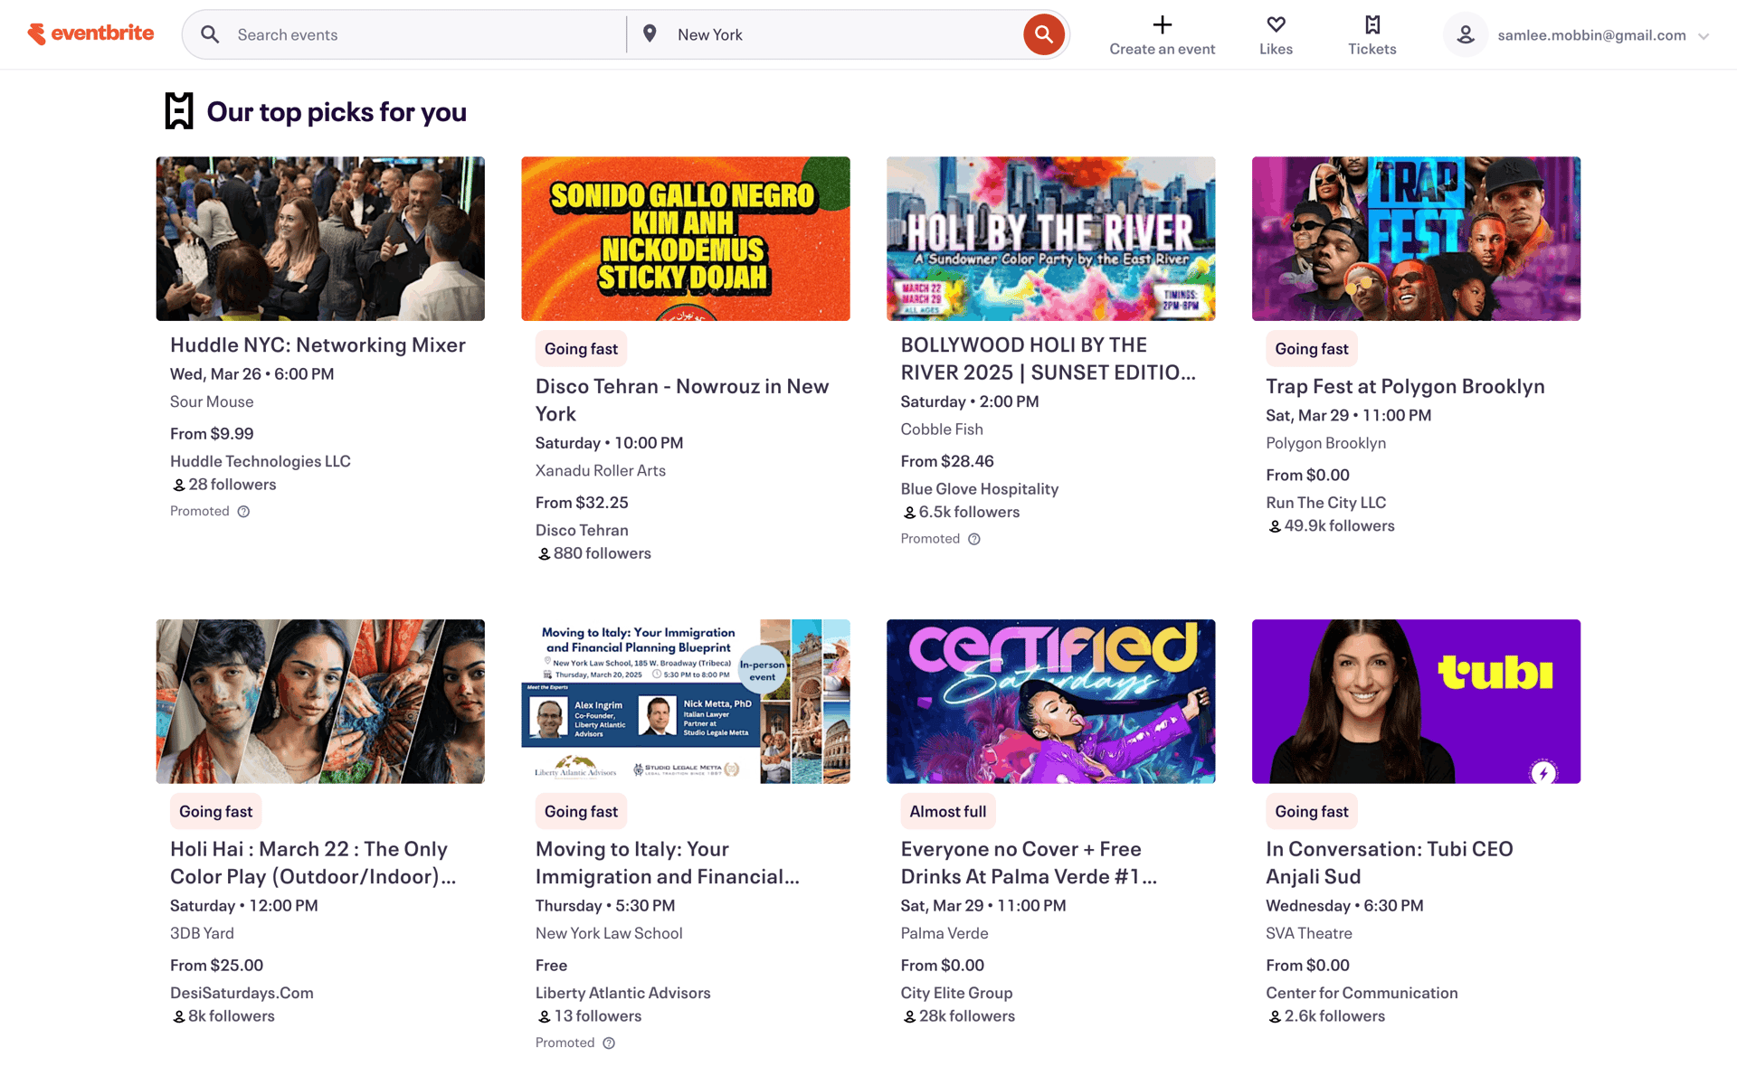Click Liberty Atlantic Advisors organizer name
This screenshot has width=1737, height=1085.
(x=623, y=993)
